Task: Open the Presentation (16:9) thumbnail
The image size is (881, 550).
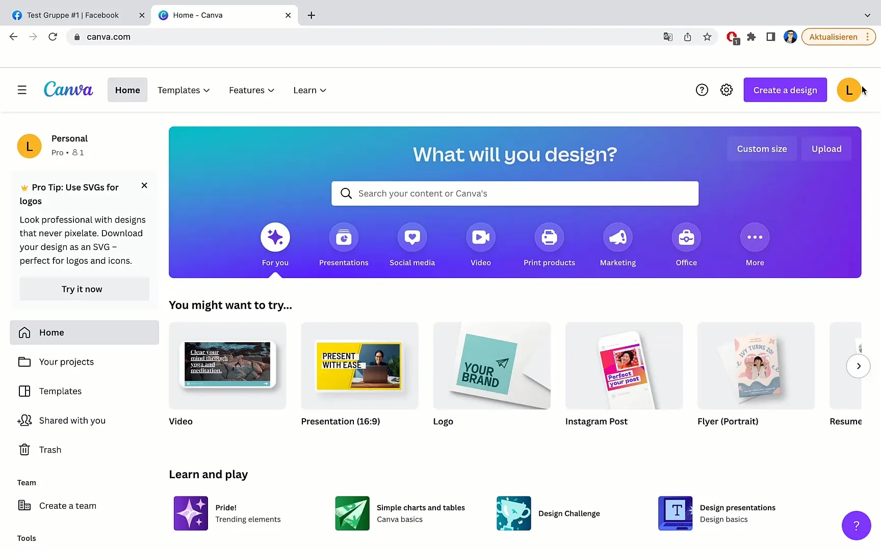Action: (x=359, y=366)
